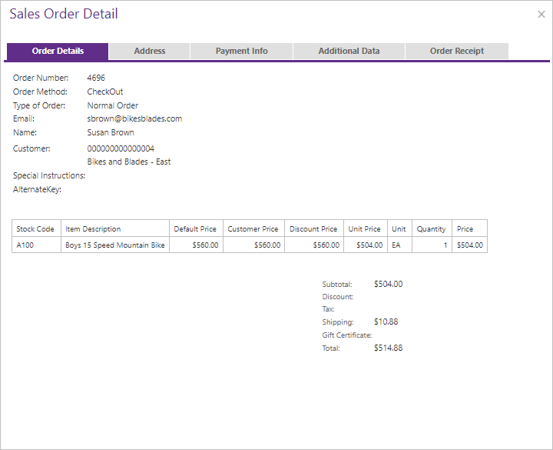
Task: Click the Order Details tab
Action: [58, 52]
